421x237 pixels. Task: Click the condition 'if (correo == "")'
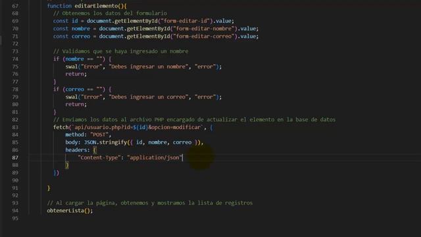(x=79, y=90)
